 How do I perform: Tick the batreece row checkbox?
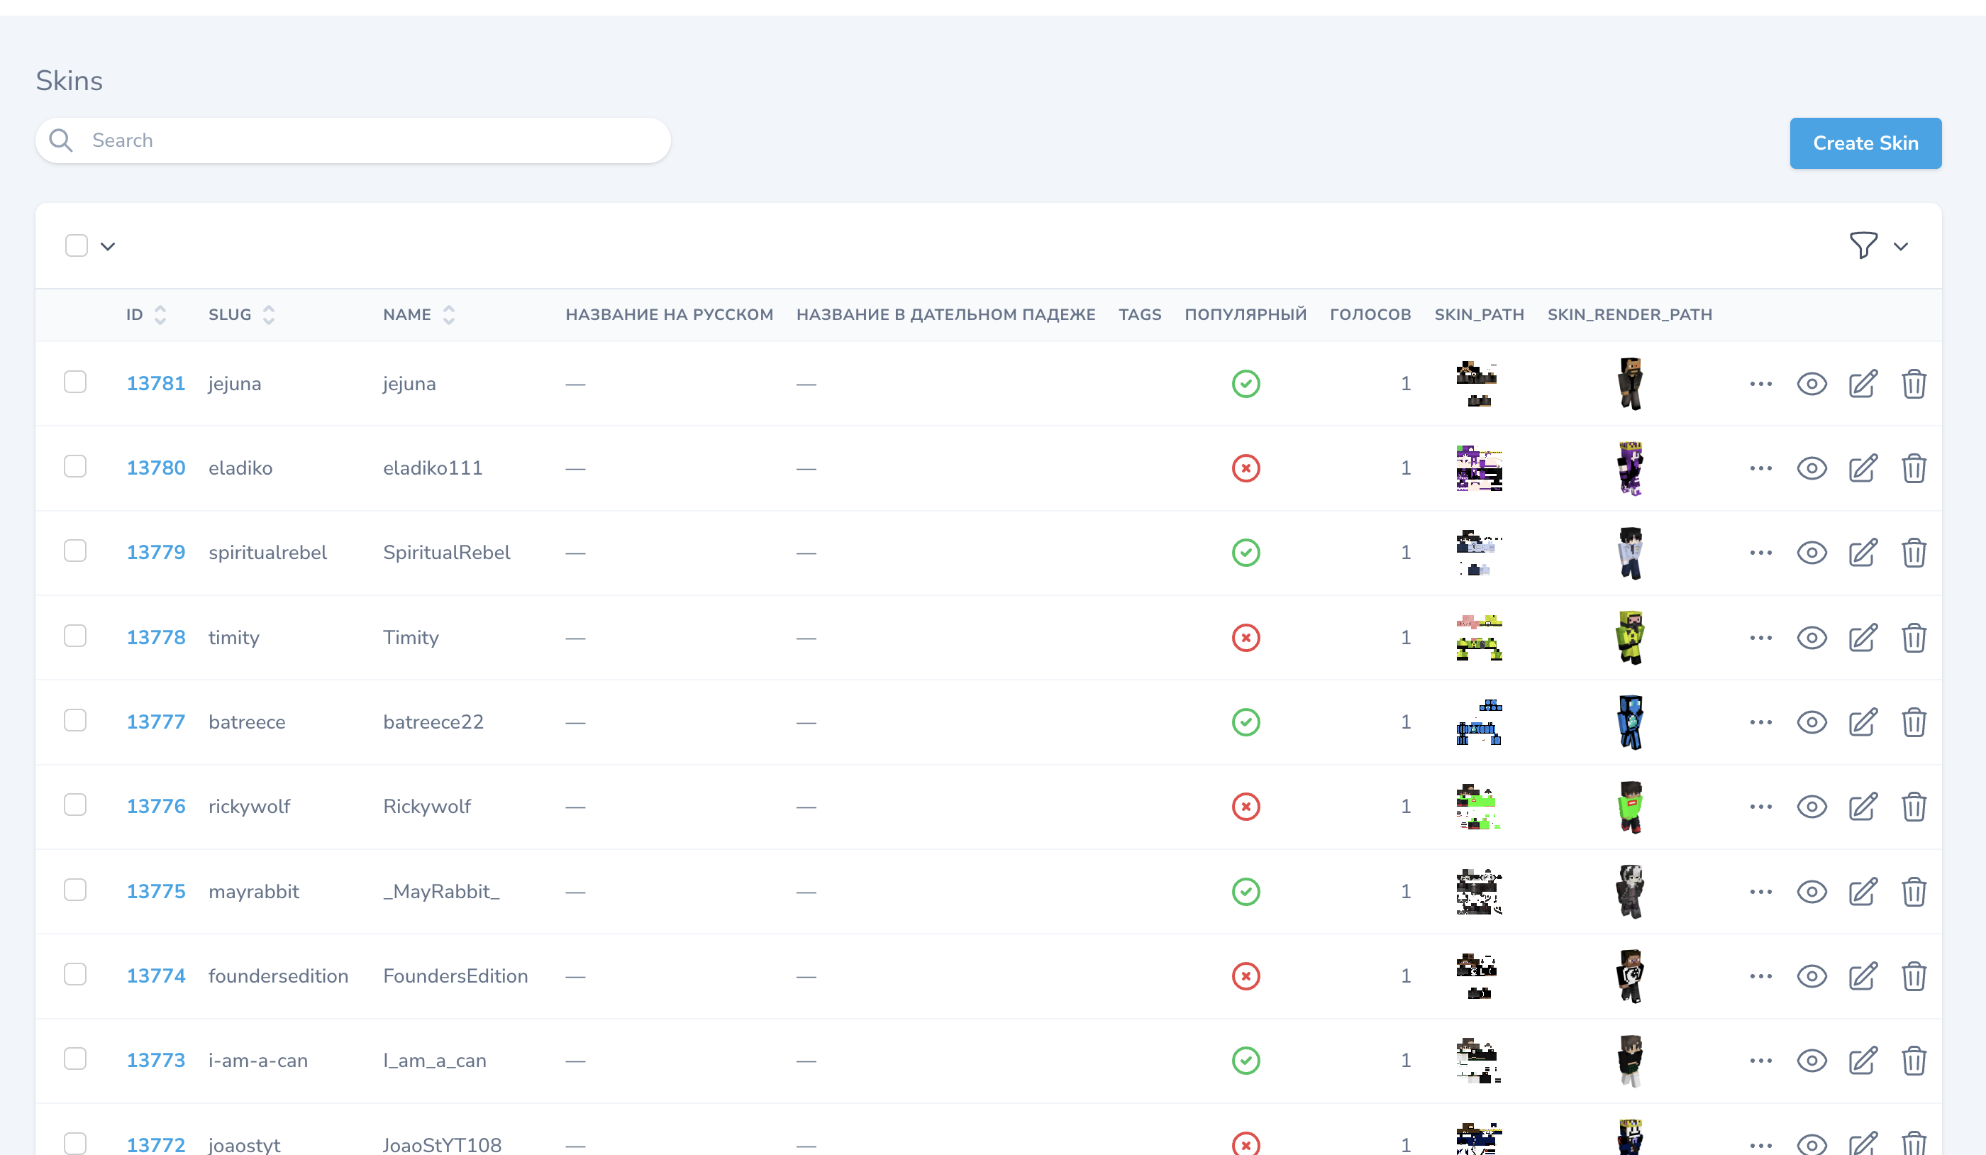click(75, 720)
